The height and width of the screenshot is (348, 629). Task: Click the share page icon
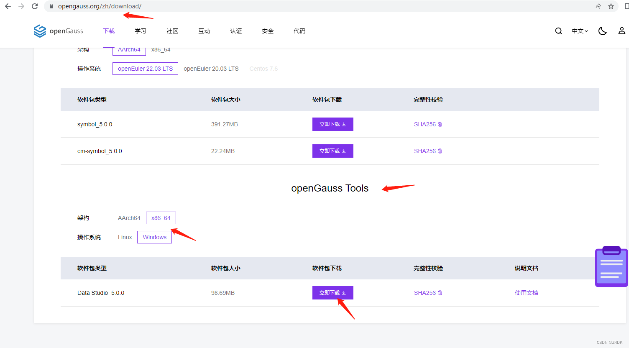point(598,6)
